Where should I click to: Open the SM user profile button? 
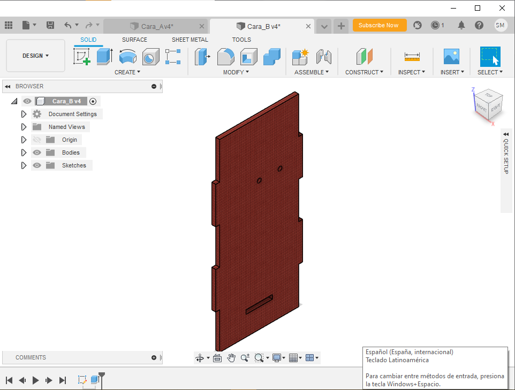(x=500, y=25)
